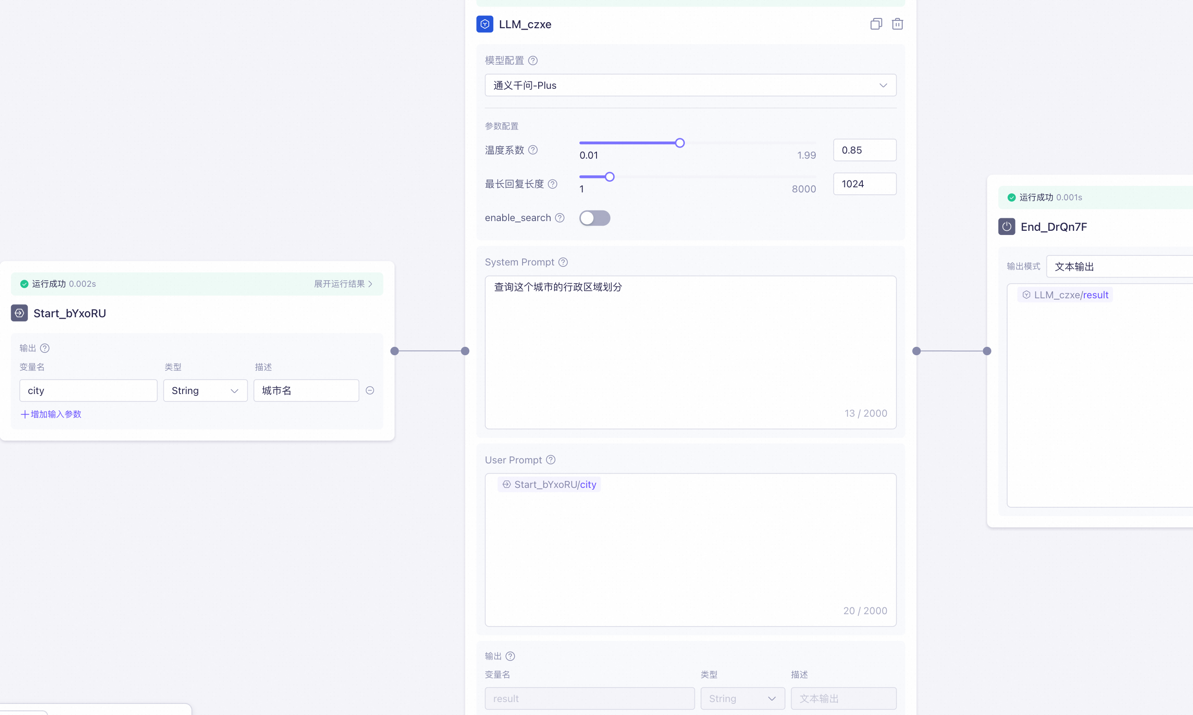Click into the User Prompt text area

click(690, 550)
